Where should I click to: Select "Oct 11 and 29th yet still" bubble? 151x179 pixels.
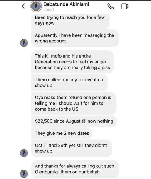[x=72, y=148]
